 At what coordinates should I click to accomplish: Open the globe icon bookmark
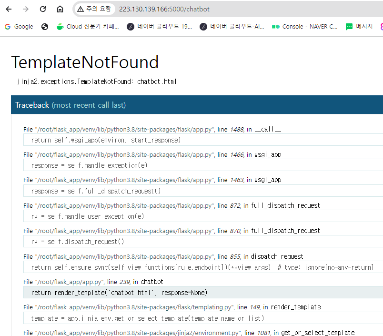click(45, 26)
